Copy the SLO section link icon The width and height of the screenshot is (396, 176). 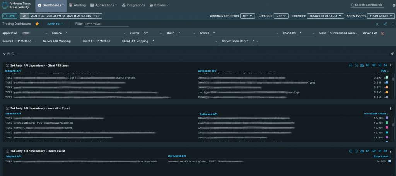coord(392,53)
